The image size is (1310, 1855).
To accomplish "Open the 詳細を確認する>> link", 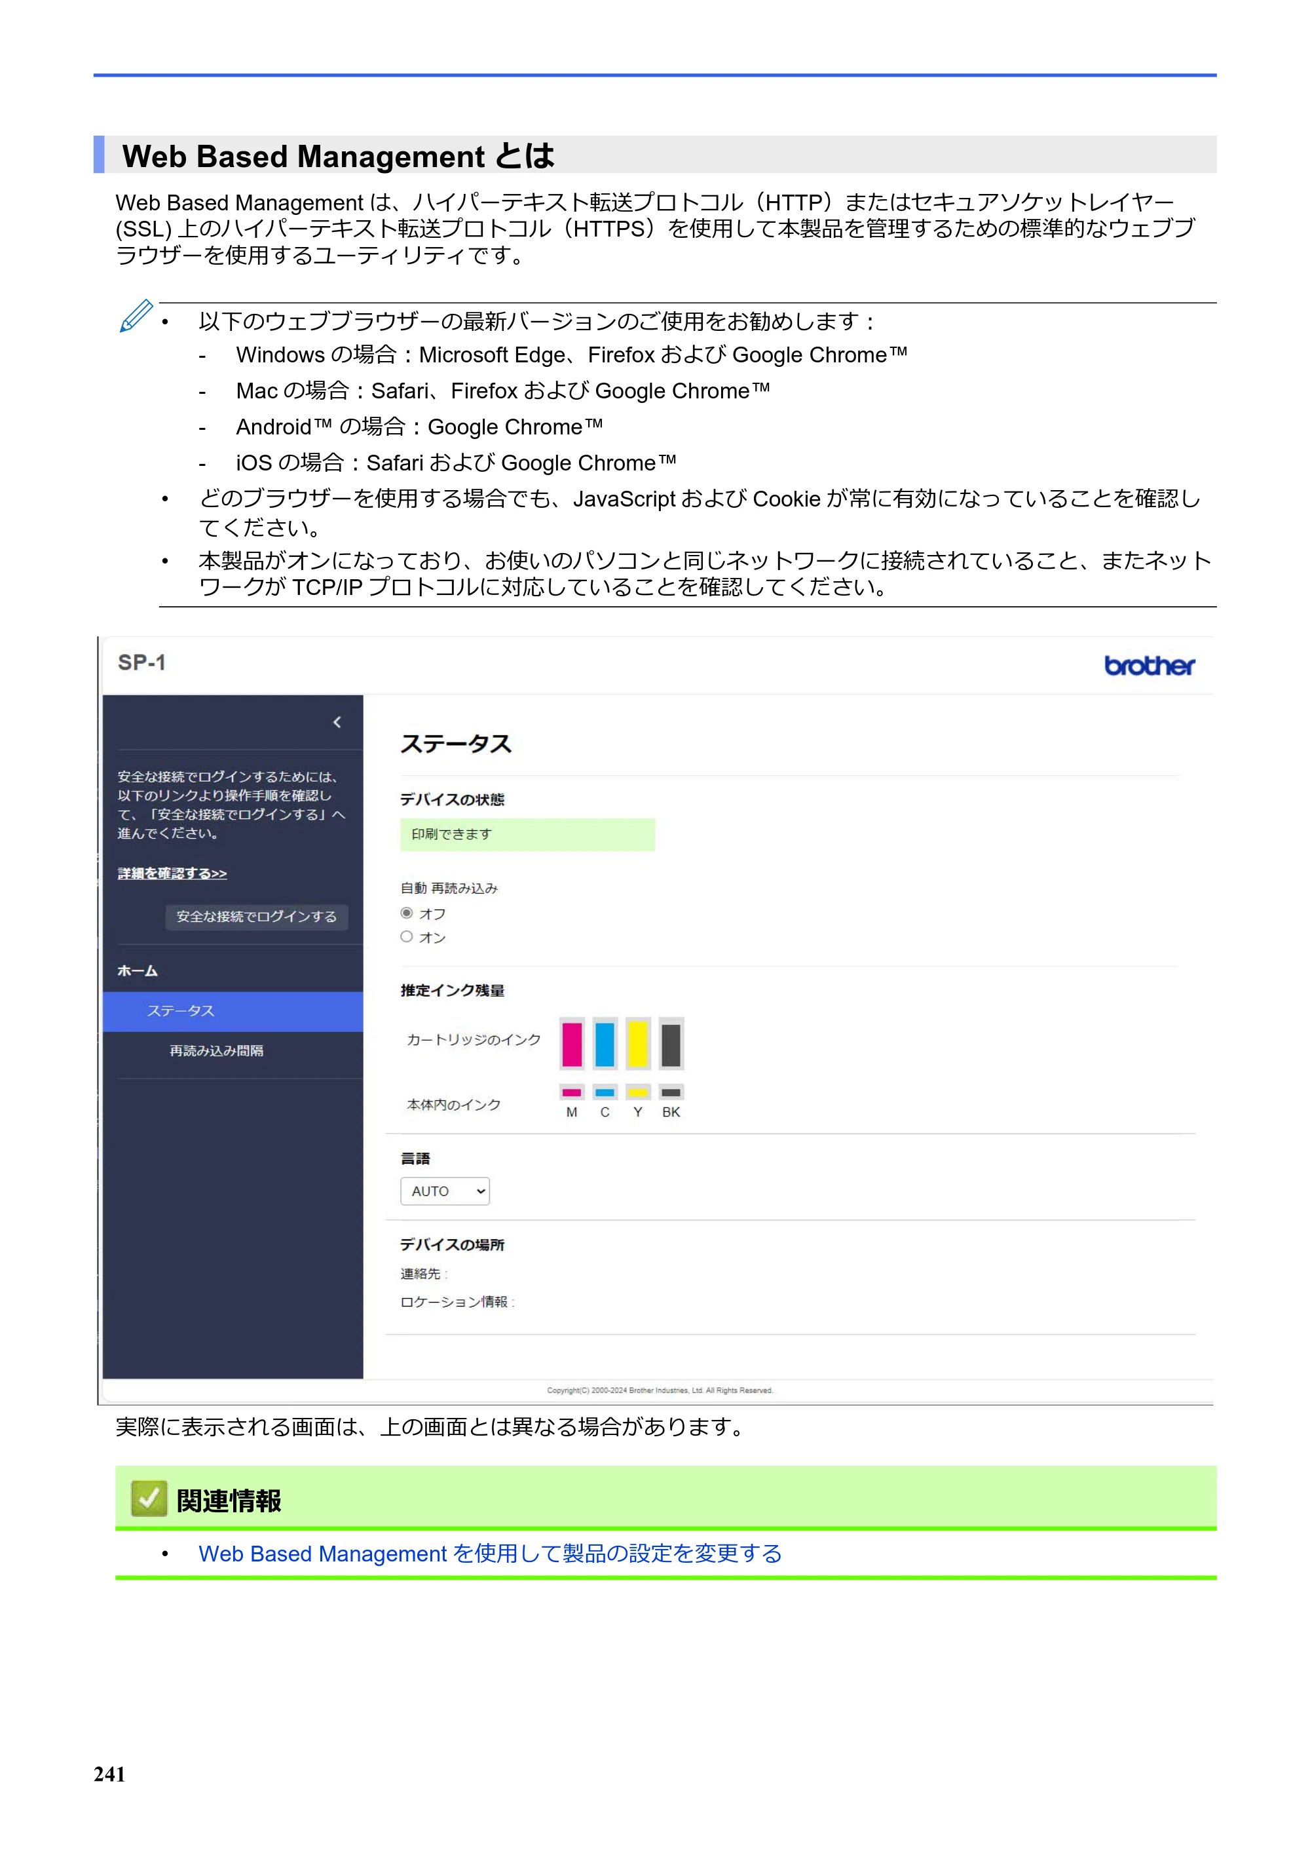I will [172, 873].
